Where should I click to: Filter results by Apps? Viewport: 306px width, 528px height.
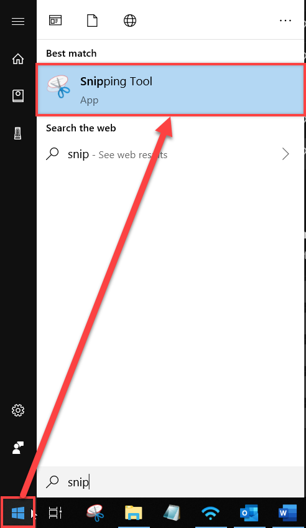coord(55,21)
